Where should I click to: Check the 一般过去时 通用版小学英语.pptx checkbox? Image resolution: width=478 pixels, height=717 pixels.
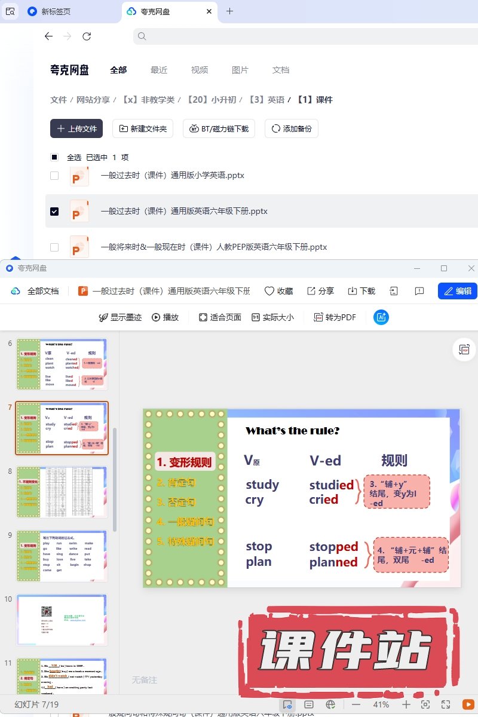pyautogui.click(x=54, y=176)
